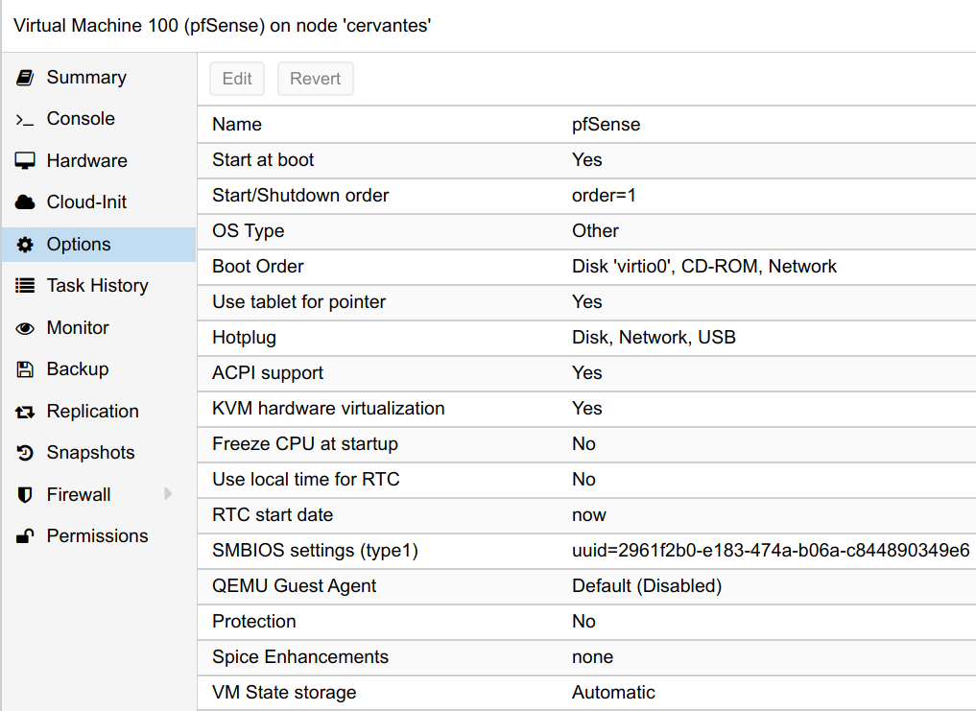Click the 'Automatic' state storage value
This screenshot has width=976, height=711.
pyautogui.click(x=613, y=693)
